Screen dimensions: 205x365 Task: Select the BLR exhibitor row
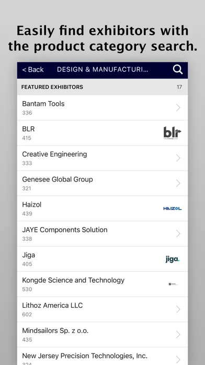(x=102, y=133)
